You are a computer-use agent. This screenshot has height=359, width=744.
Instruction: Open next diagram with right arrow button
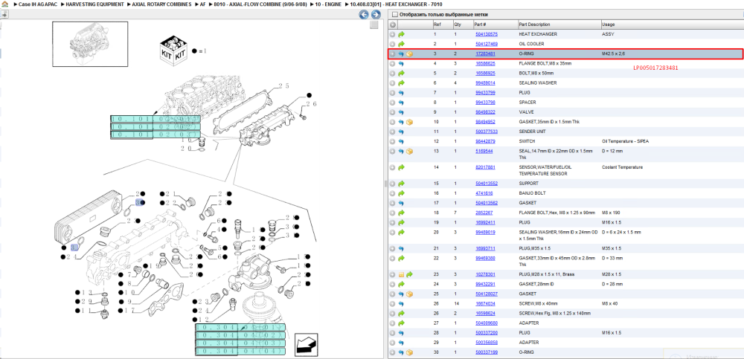tap(375, 15)
